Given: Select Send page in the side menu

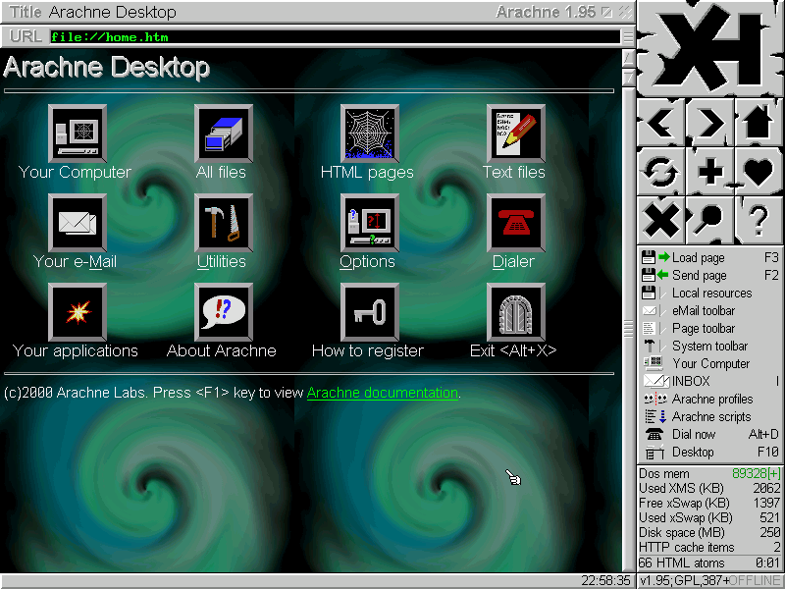Looking at the screenshot, I should [x=709, y=275].
